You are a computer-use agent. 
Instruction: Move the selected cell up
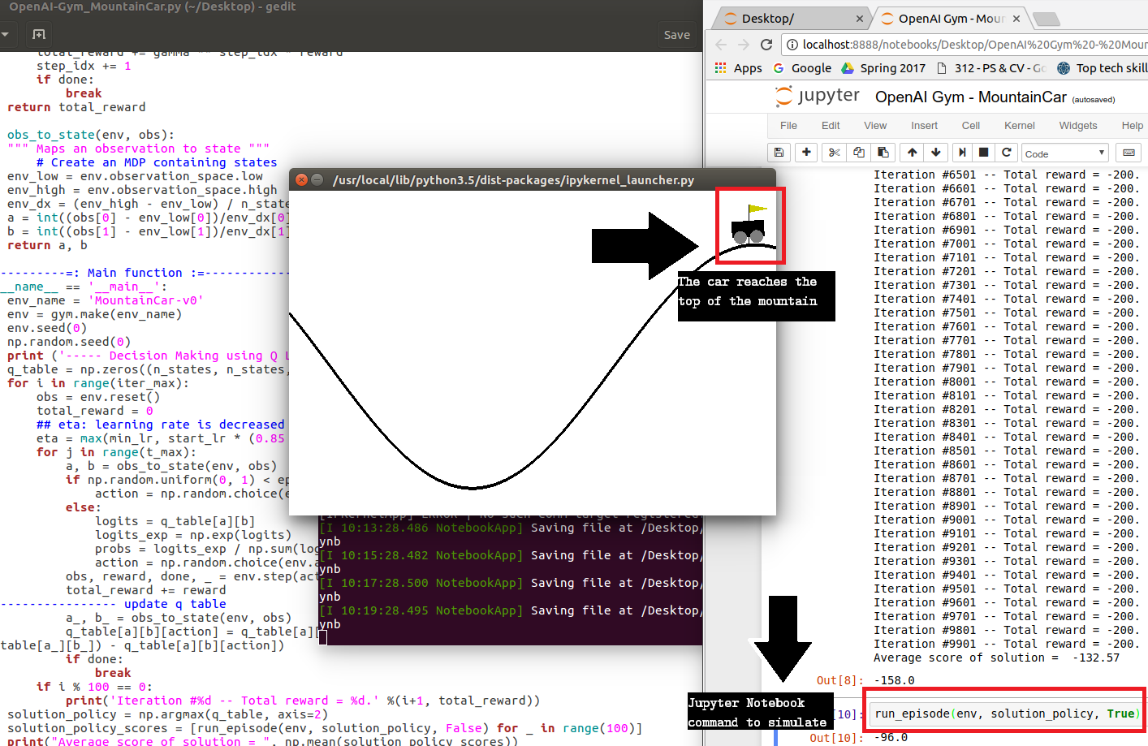[913, 153]
